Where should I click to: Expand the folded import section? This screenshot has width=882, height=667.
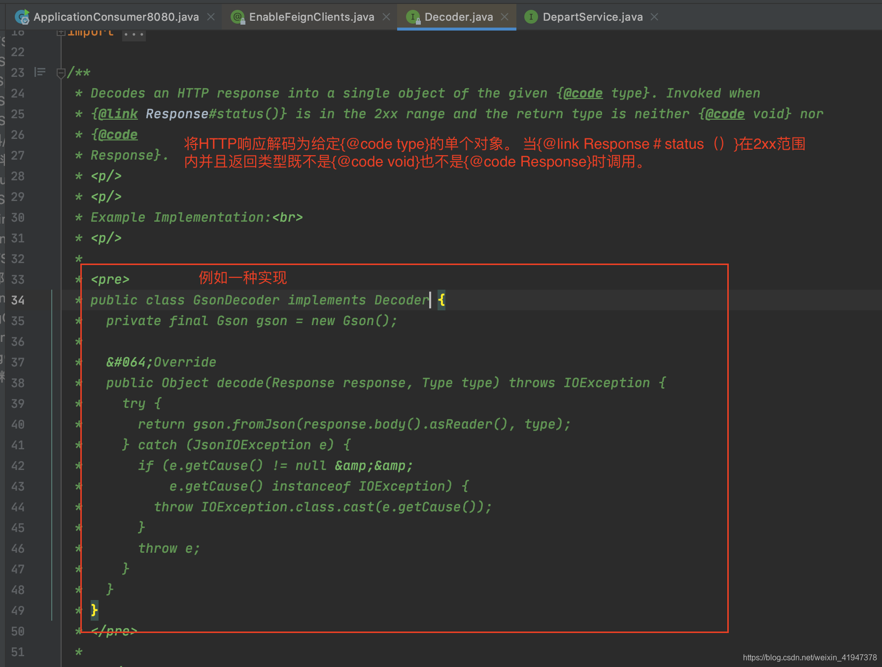61,33
